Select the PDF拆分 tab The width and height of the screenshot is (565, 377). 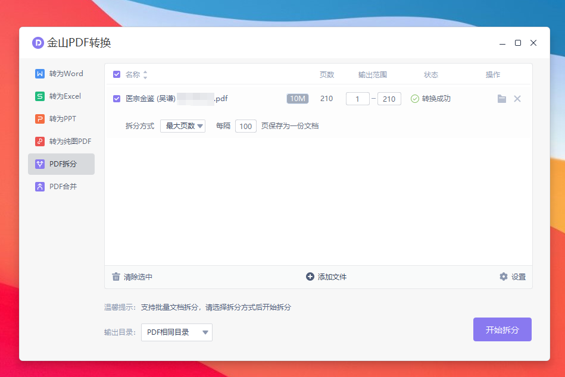pyautogui.click(x=61, y=164)
